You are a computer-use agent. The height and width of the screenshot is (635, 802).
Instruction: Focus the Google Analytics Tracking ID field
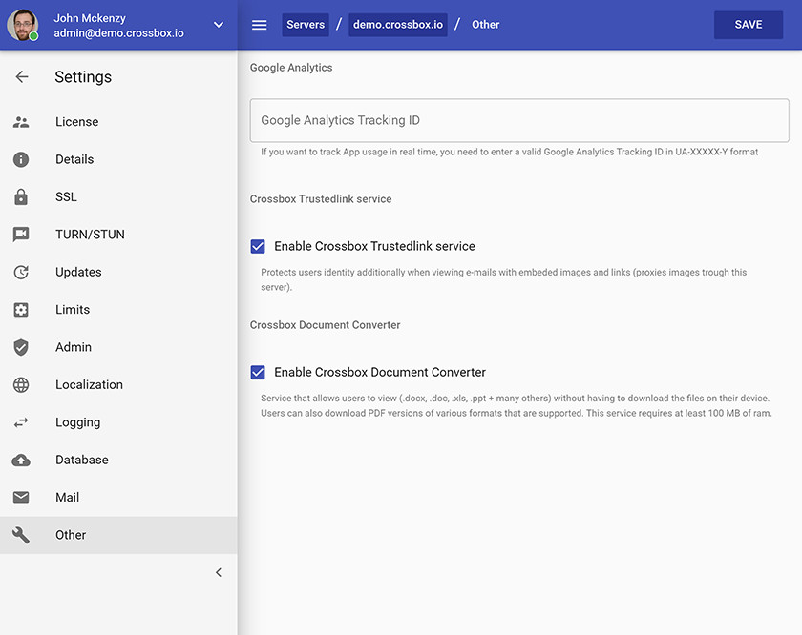point(519,120)
